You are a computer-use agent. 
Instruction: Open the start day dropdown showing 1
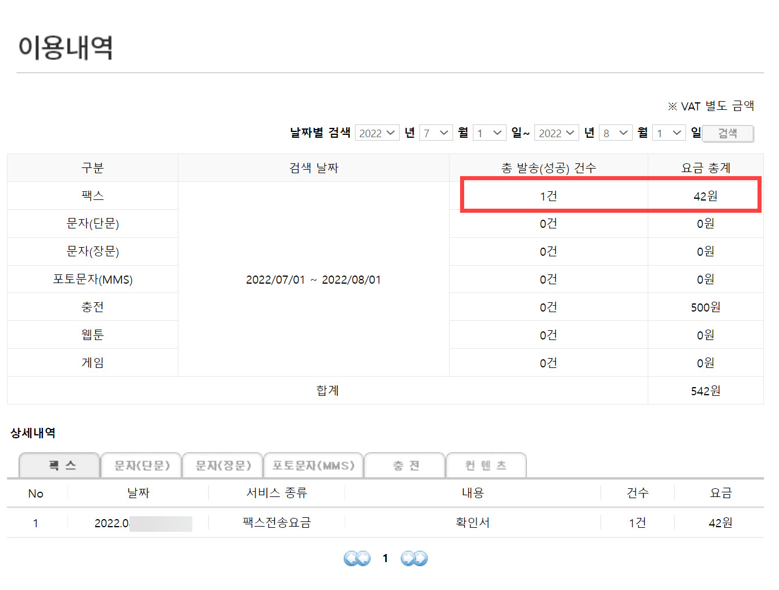point(489,133)
